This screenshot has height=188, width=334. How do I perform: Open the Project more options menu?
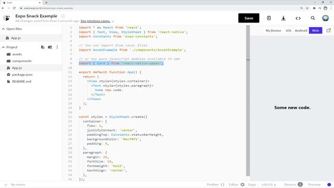click(57, 47)
